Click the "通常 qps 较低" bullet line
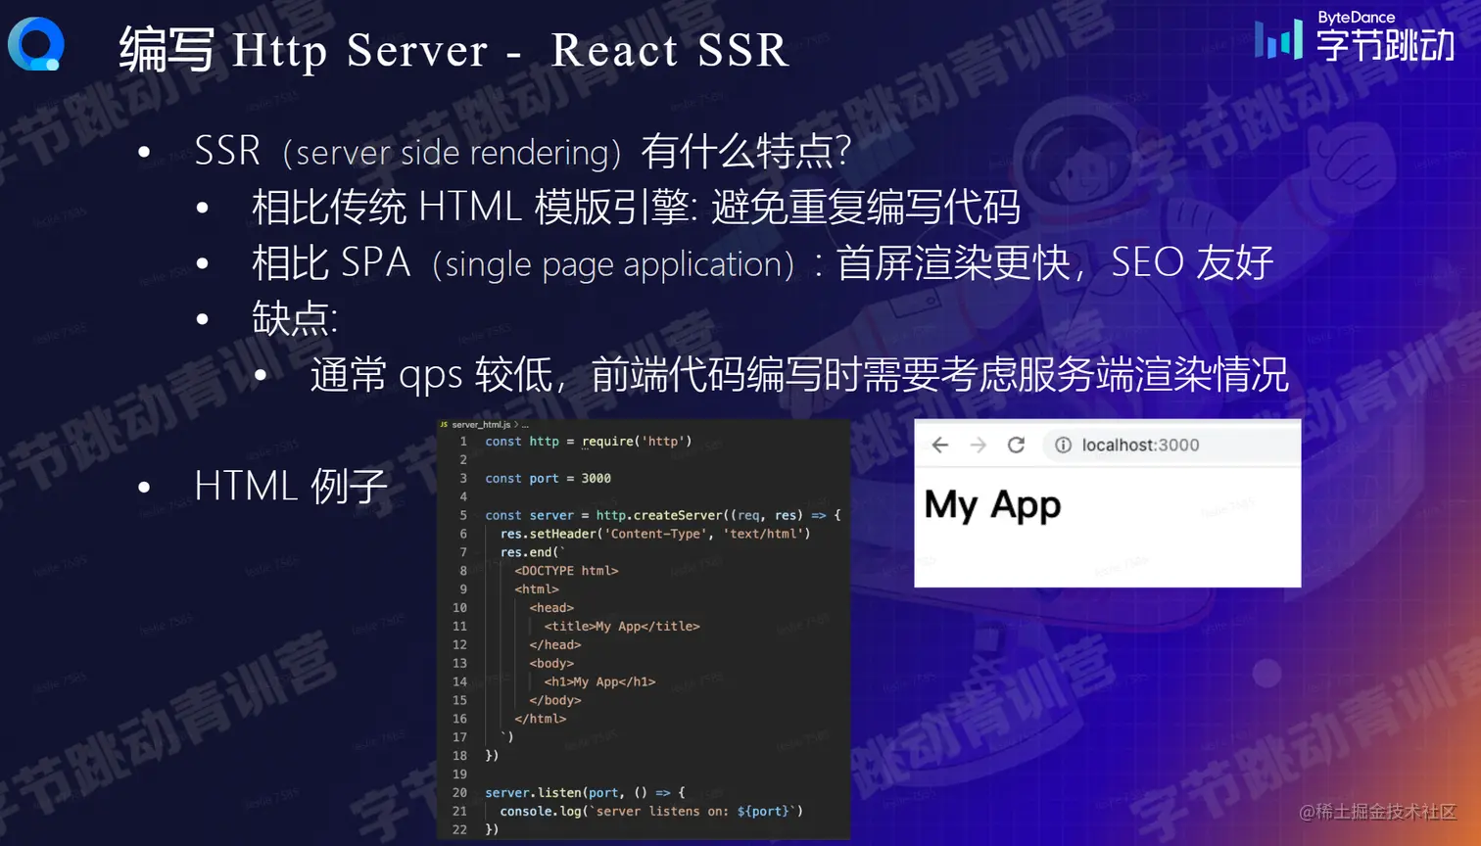Screen dimensions: 1481x846 point(799,375)
